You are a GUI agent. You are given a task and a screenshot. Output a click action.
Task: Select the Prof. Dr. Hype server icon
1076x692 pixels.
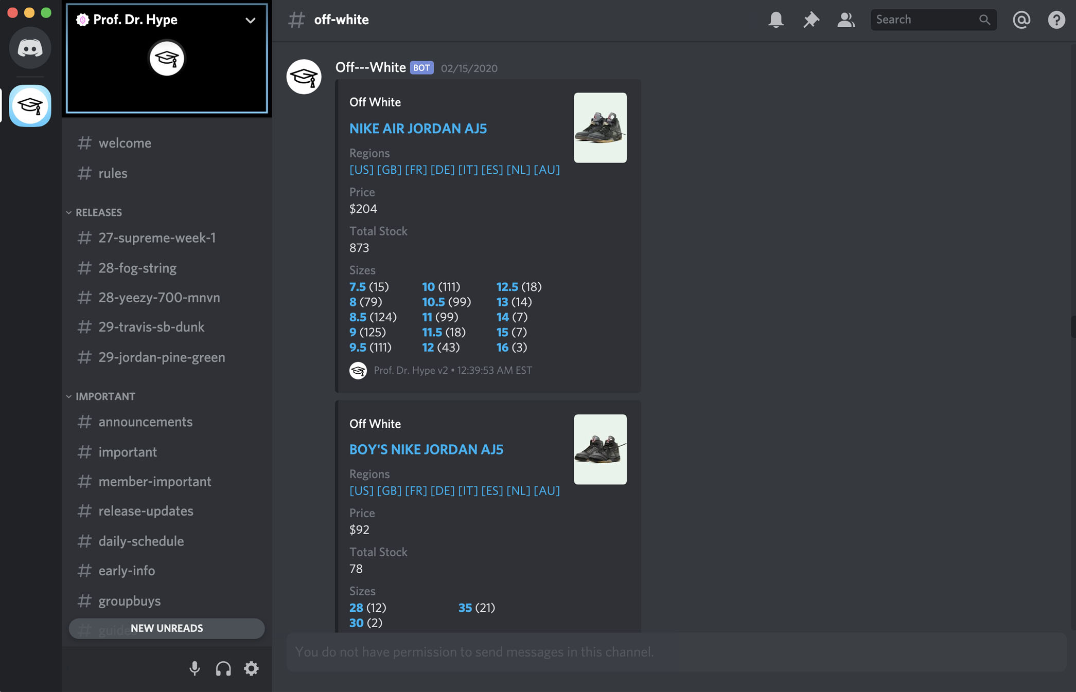pyautogui.click(x=30, y=106)
